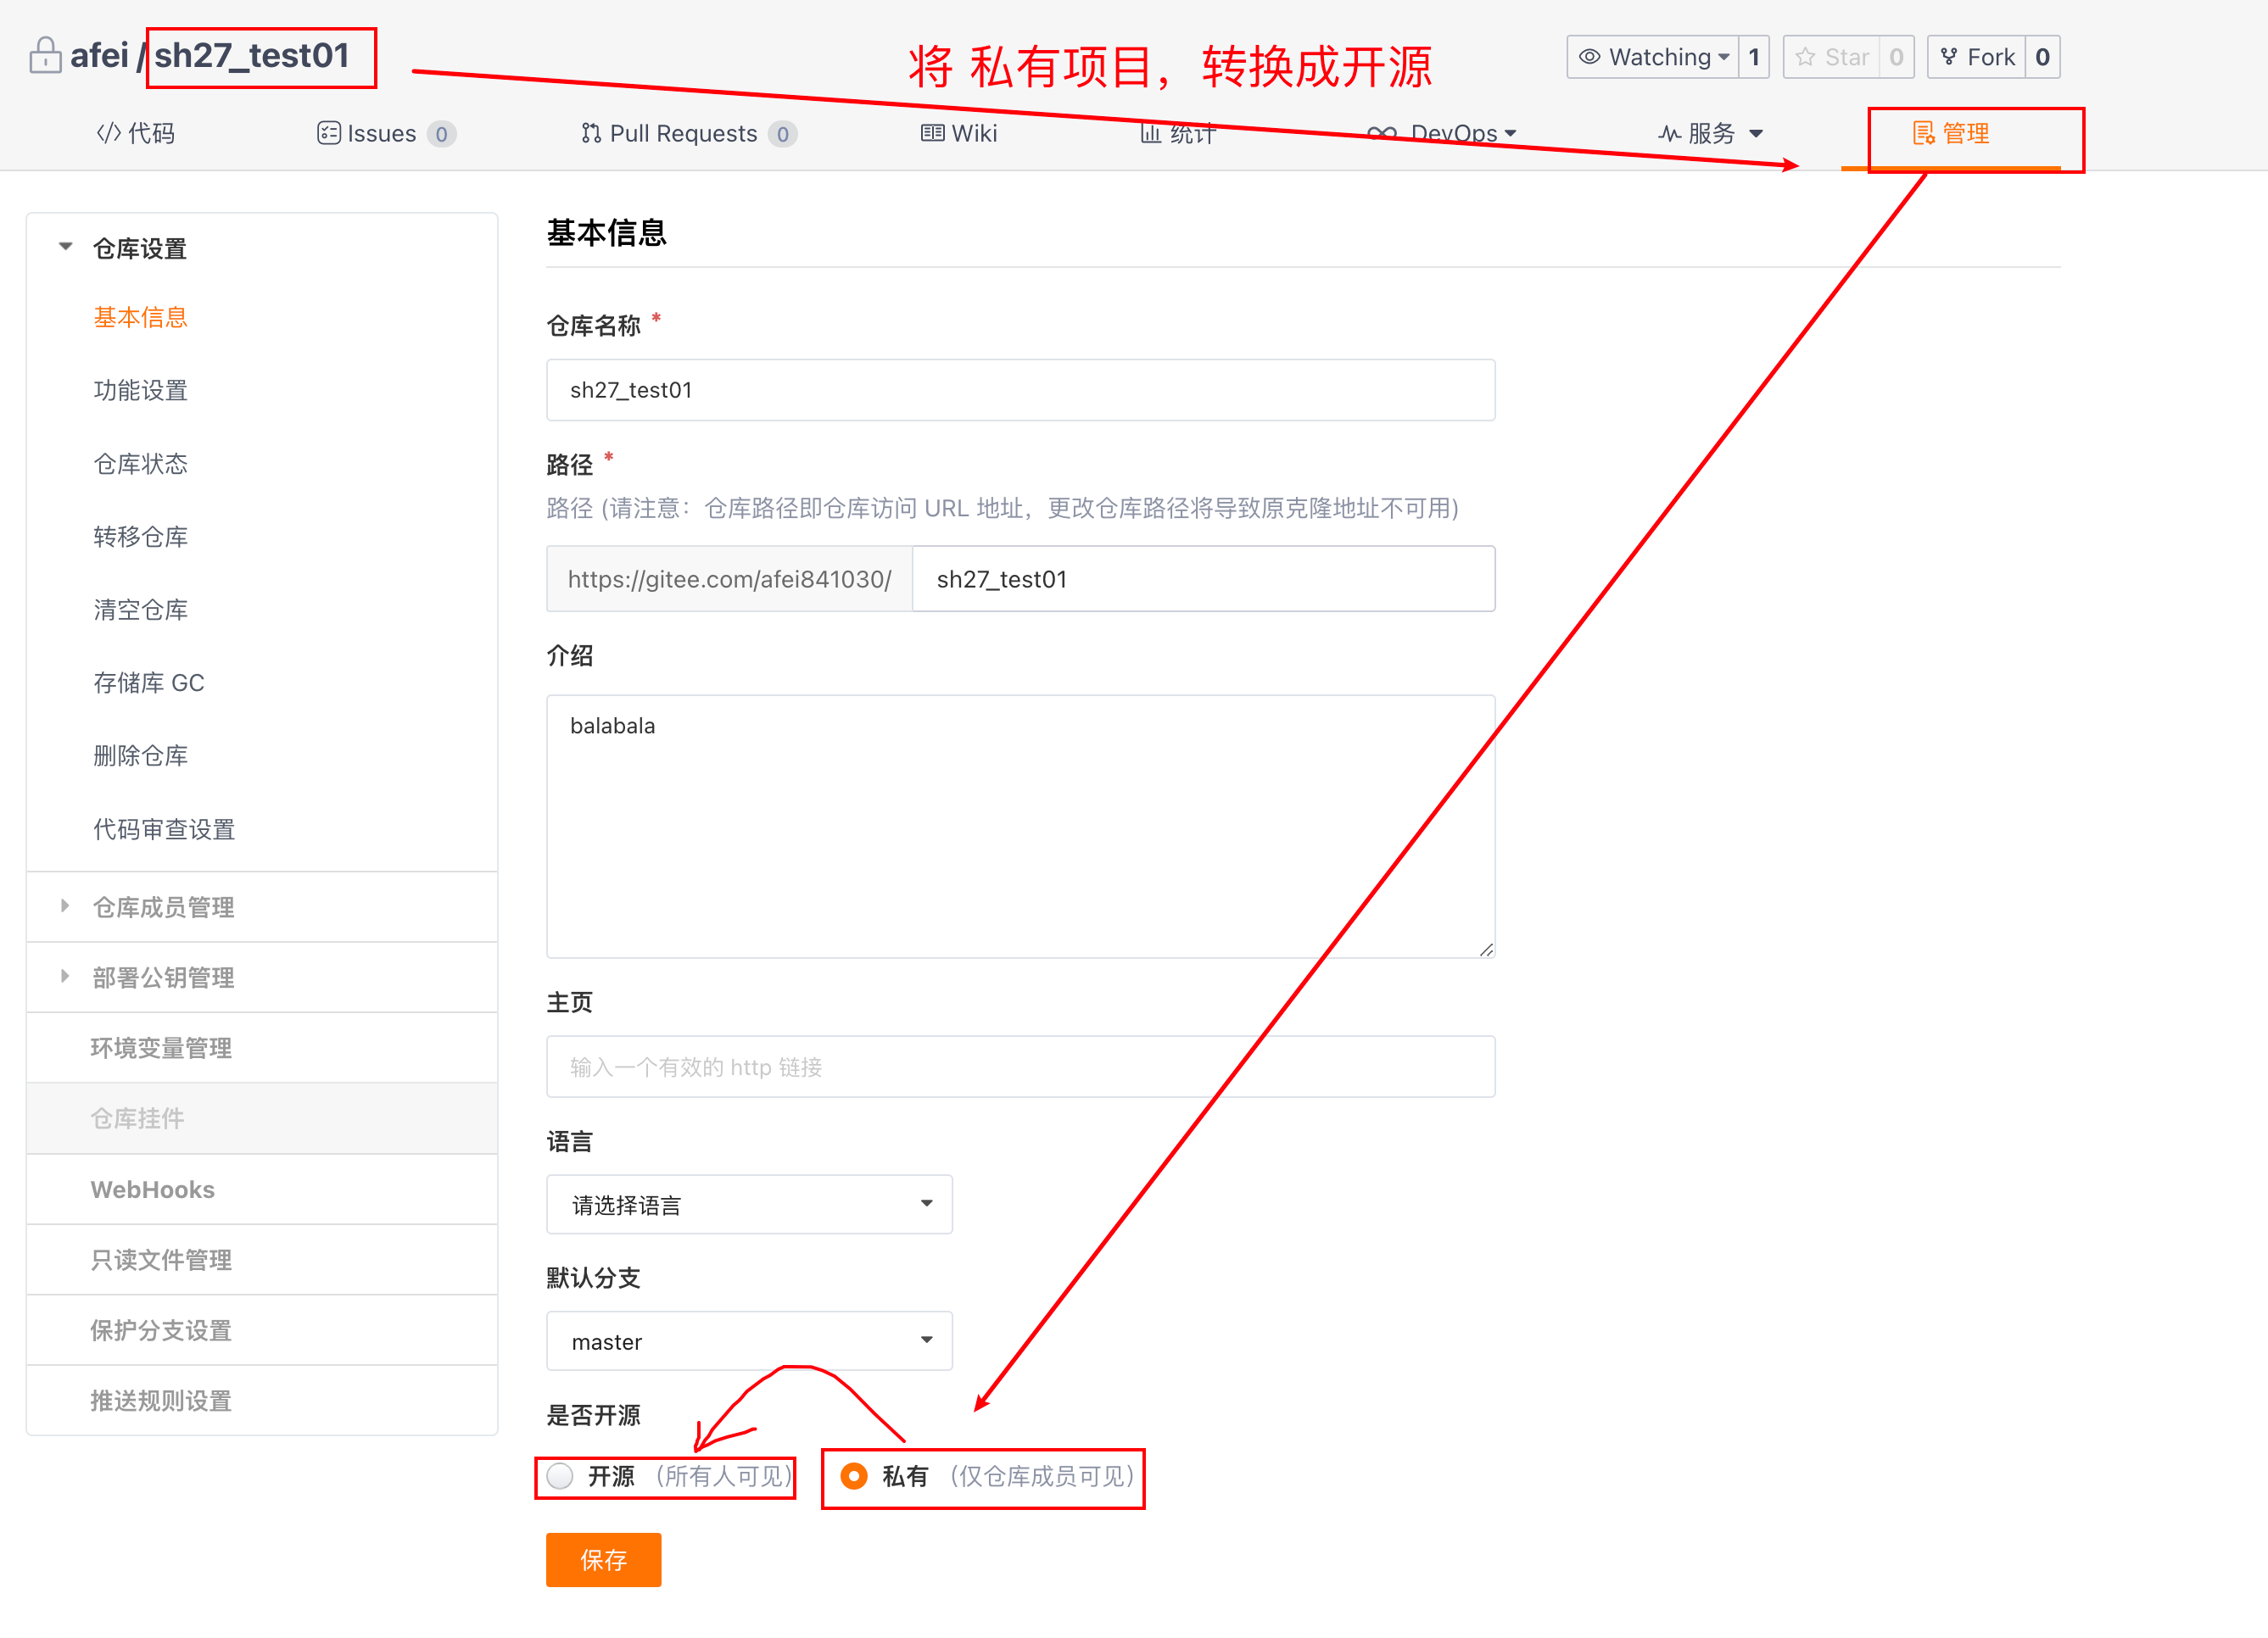
Task: Click the lock icon beside afei
Action: click(44, 55)
